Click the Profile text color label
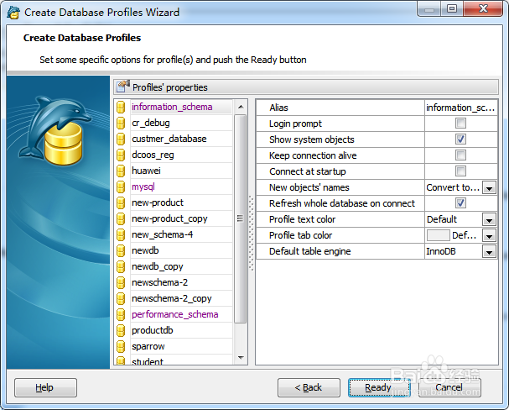 point(302,219)
